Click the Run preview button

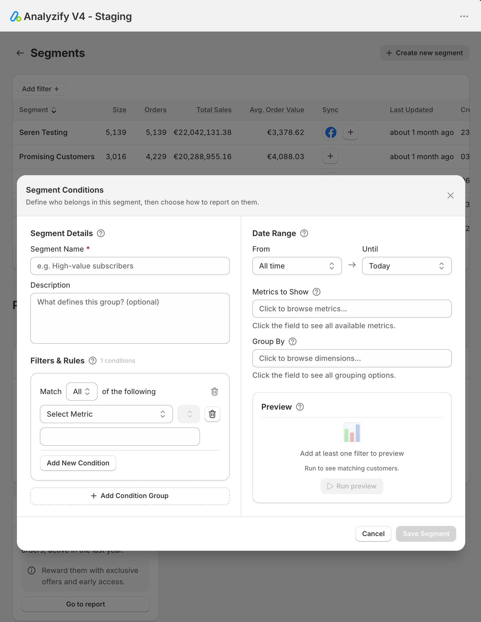352,487
